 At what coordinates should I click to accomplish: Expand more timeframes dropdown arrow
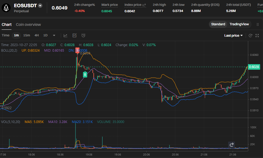(54, 36)
